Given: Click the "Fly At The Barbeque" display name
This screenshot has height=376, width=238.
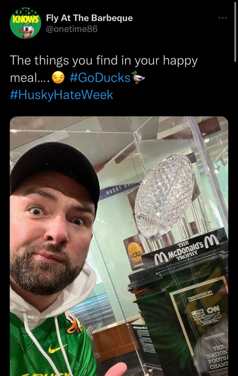Looking at the screenshot, I should [x=89, y=18].
